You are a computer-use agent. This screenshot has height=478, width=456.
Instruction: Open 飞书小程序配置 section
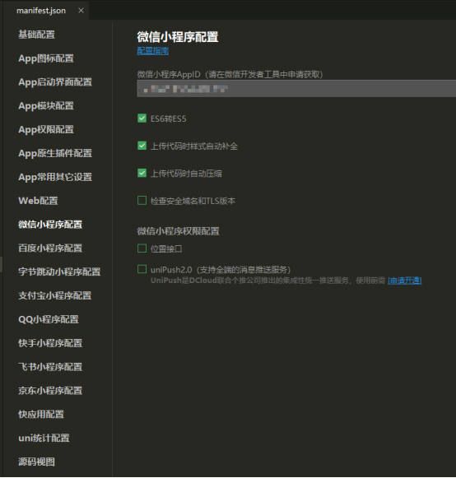(50, 367)
